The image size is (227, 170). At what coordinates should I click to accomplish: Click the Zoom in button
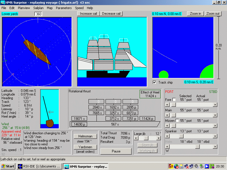pyautogui.click(x=196, y=14)
